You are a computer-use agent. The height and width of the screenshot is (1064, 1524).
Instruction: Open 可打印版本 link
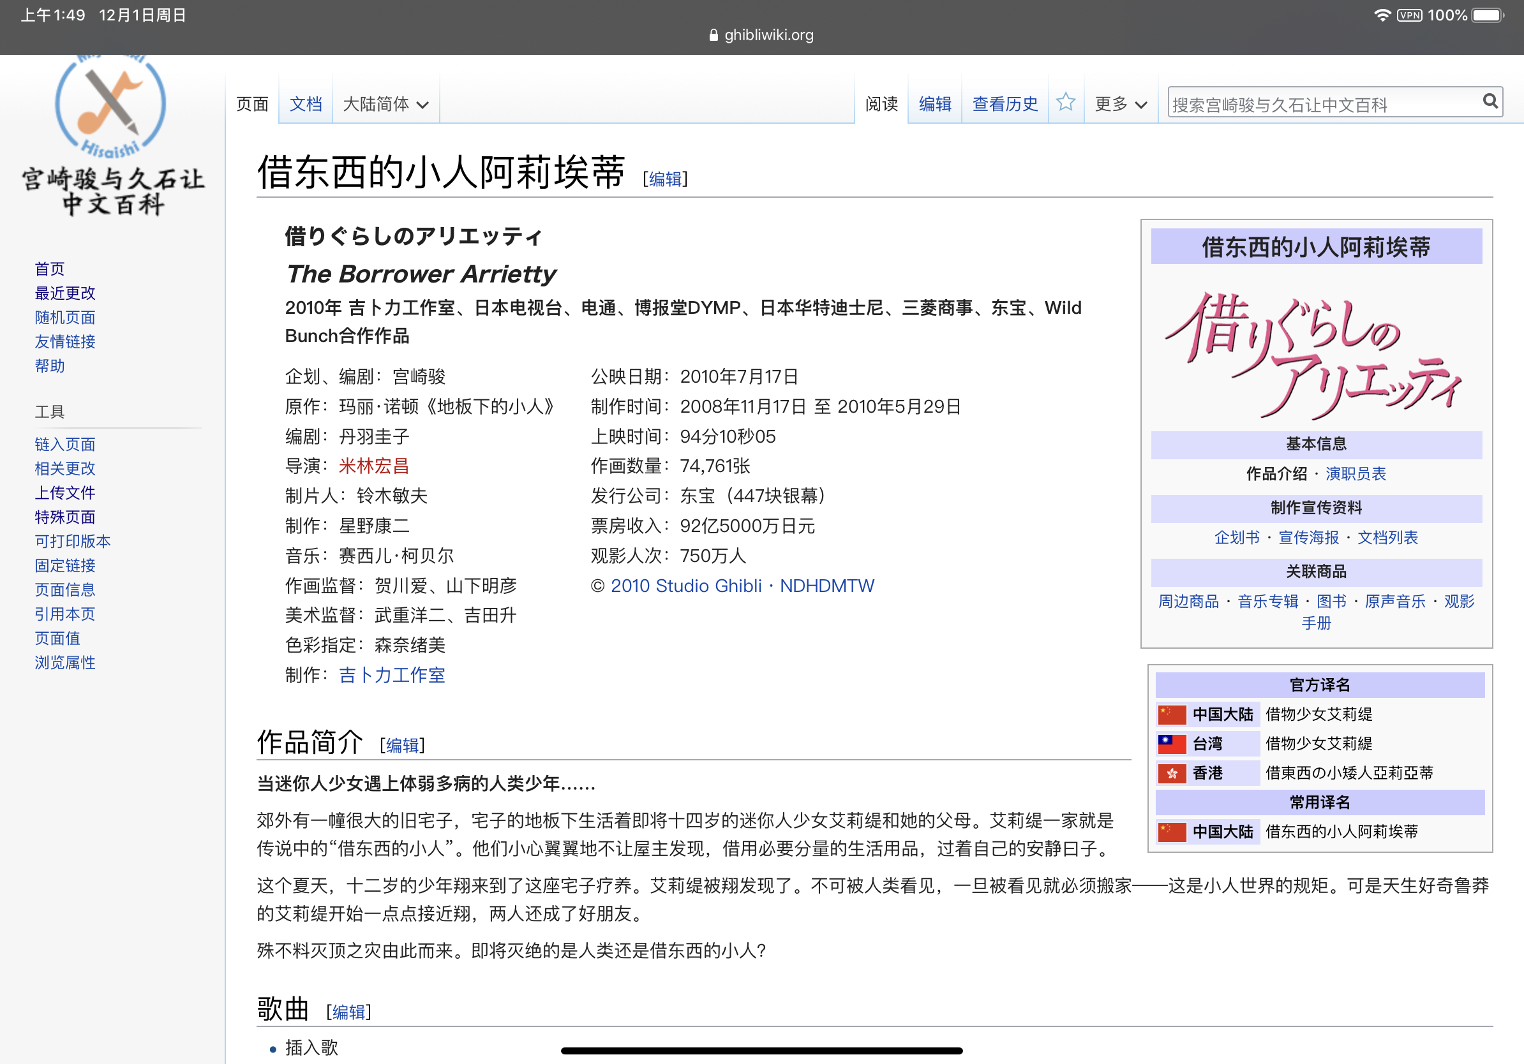click(73, 542)
